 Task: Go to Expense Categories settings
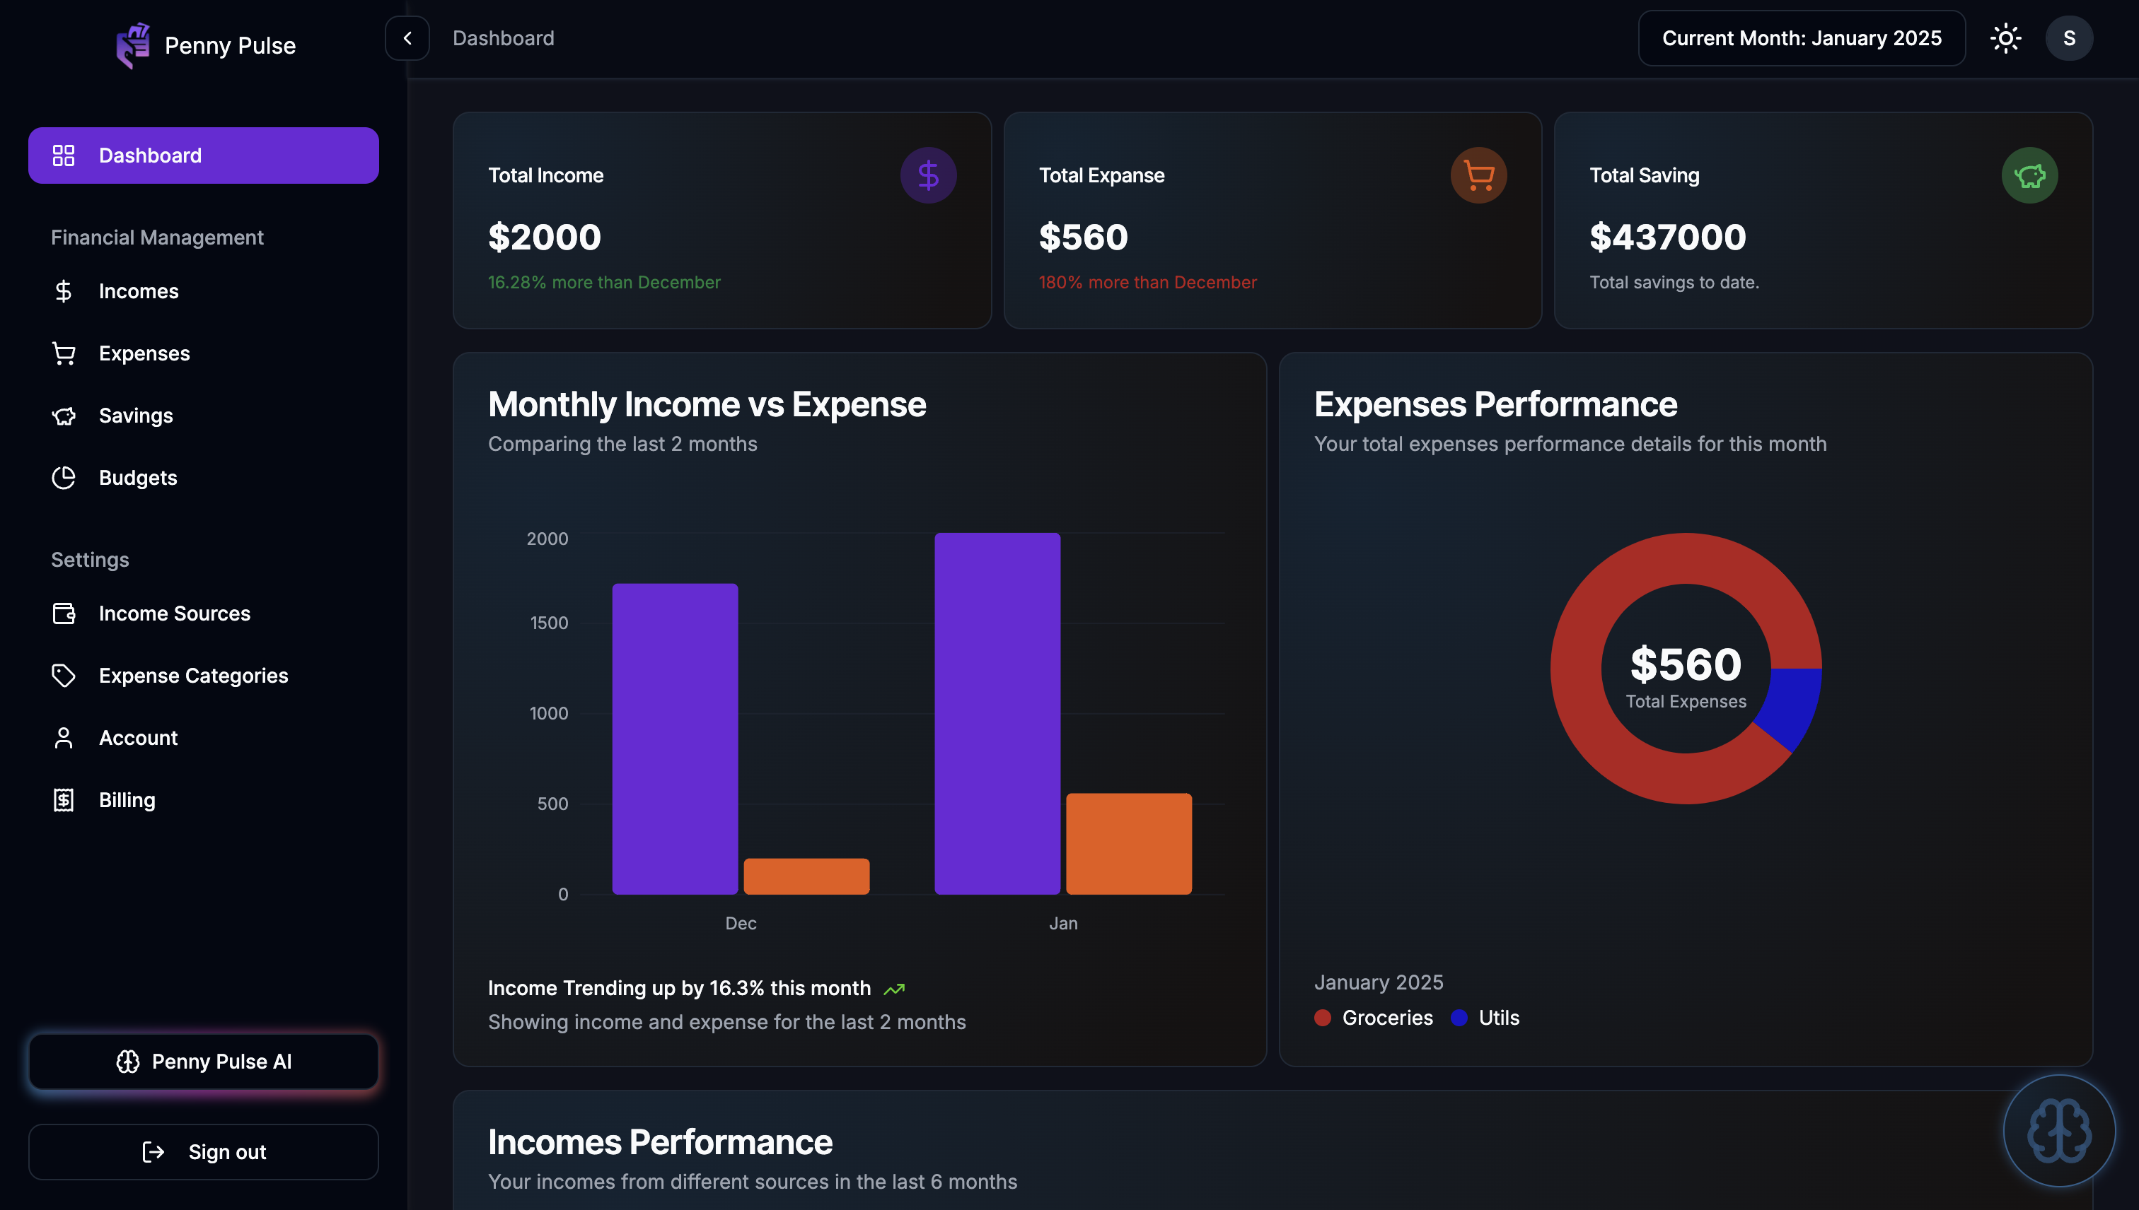pos(193,676)
